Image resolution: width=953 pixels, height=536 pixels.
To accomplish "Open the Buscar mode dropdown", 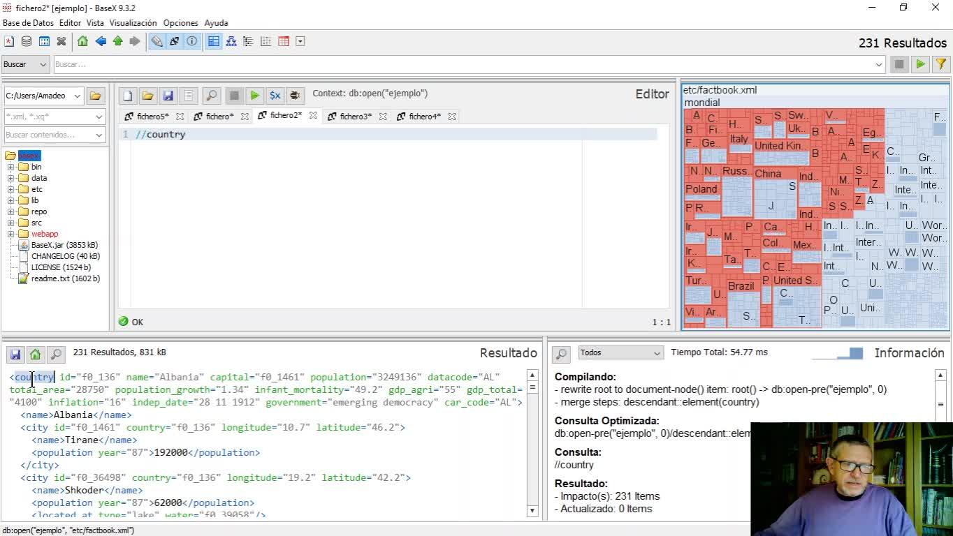I will tap(25, 64).
